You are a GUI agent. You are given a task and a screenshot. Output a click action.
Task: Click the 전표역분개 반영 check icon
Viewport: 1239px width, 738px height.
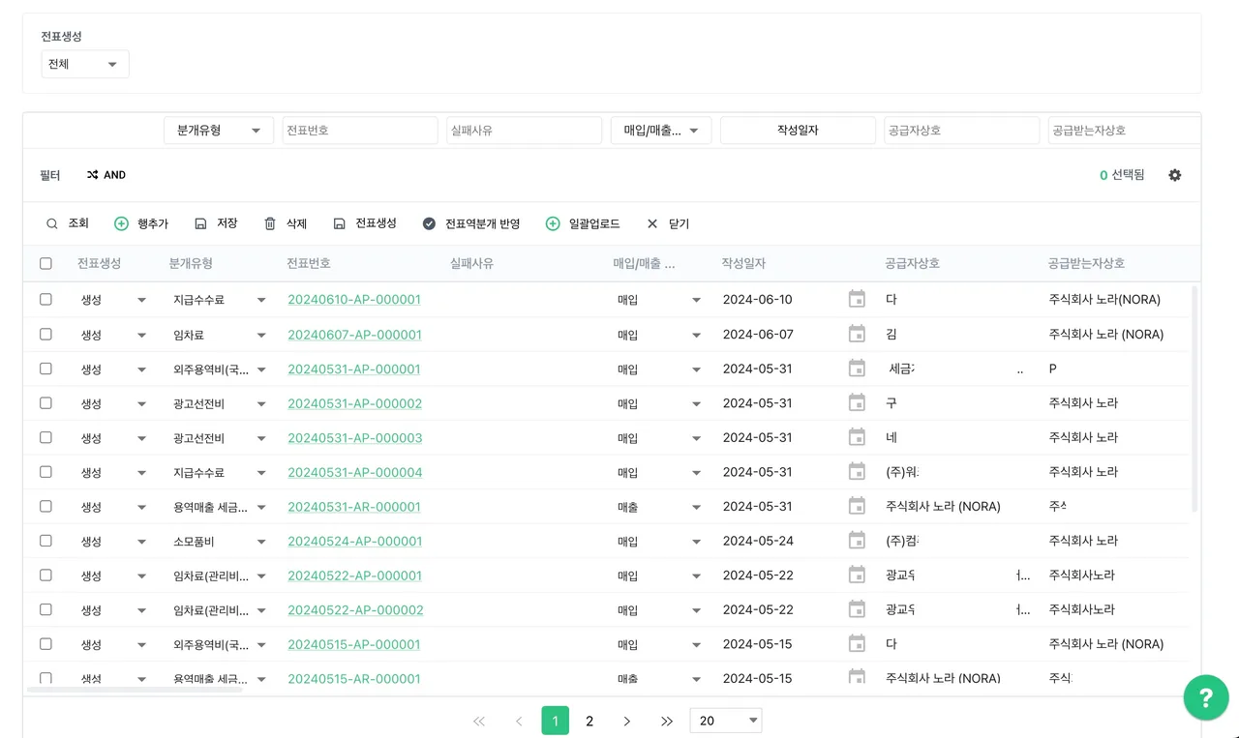[429, 223]
